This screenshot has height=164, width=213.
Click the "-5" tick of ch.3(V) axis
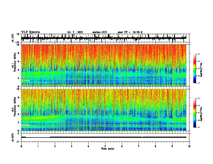(x=18, y=142)
